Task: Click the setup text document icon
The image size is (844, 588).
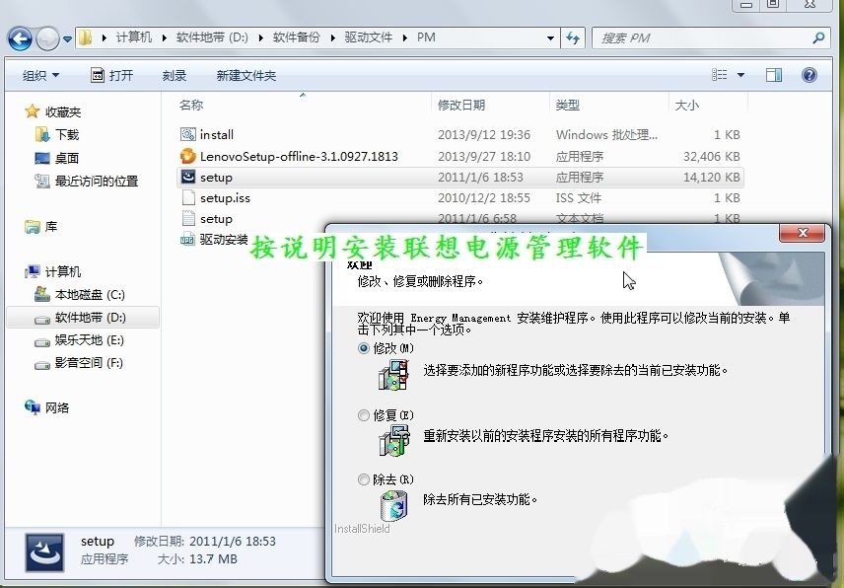Action: coord(188,218)
